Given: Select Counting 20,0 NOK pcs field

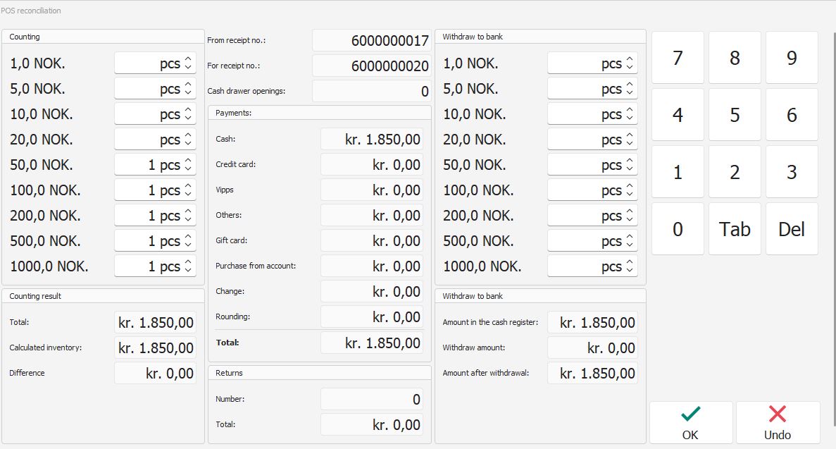Looking at the screenshot, I should (x=155, y=140).
